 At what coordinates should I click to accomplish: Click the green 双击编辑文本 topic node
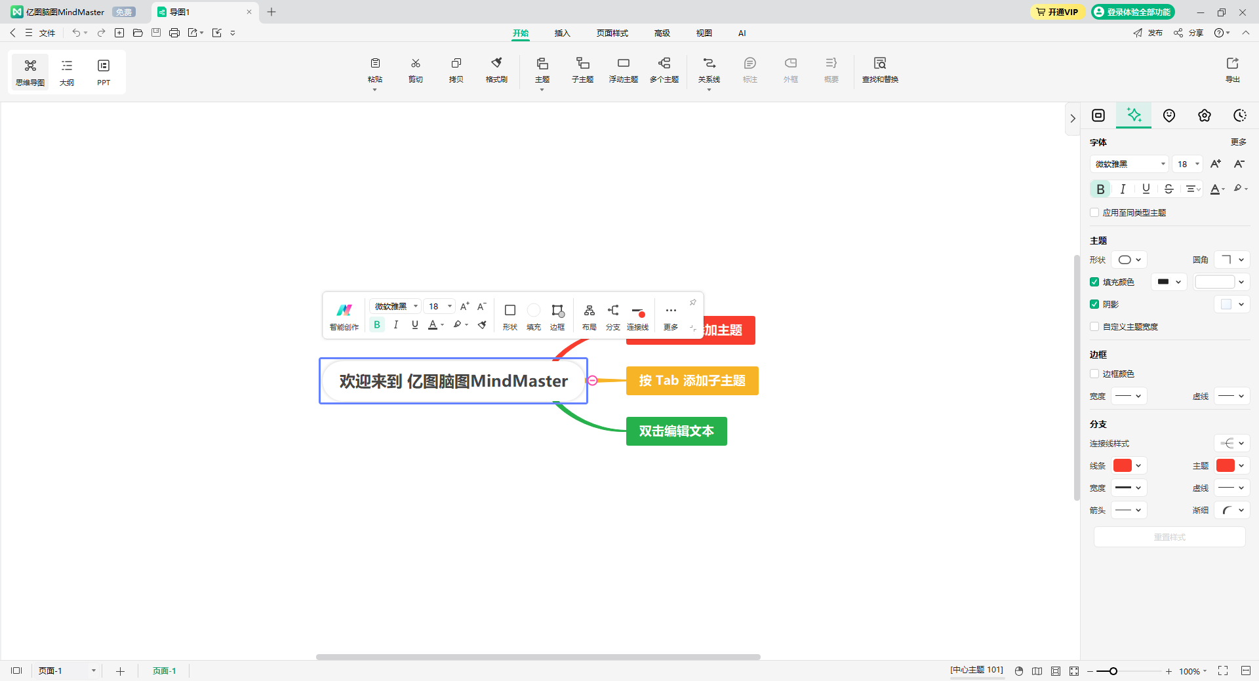tap(677, 431)
